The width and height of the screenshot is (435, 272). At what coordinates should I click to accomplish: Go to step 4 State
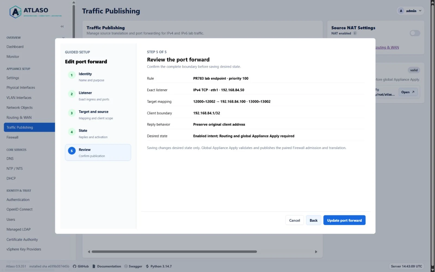[x=98, y=134]
